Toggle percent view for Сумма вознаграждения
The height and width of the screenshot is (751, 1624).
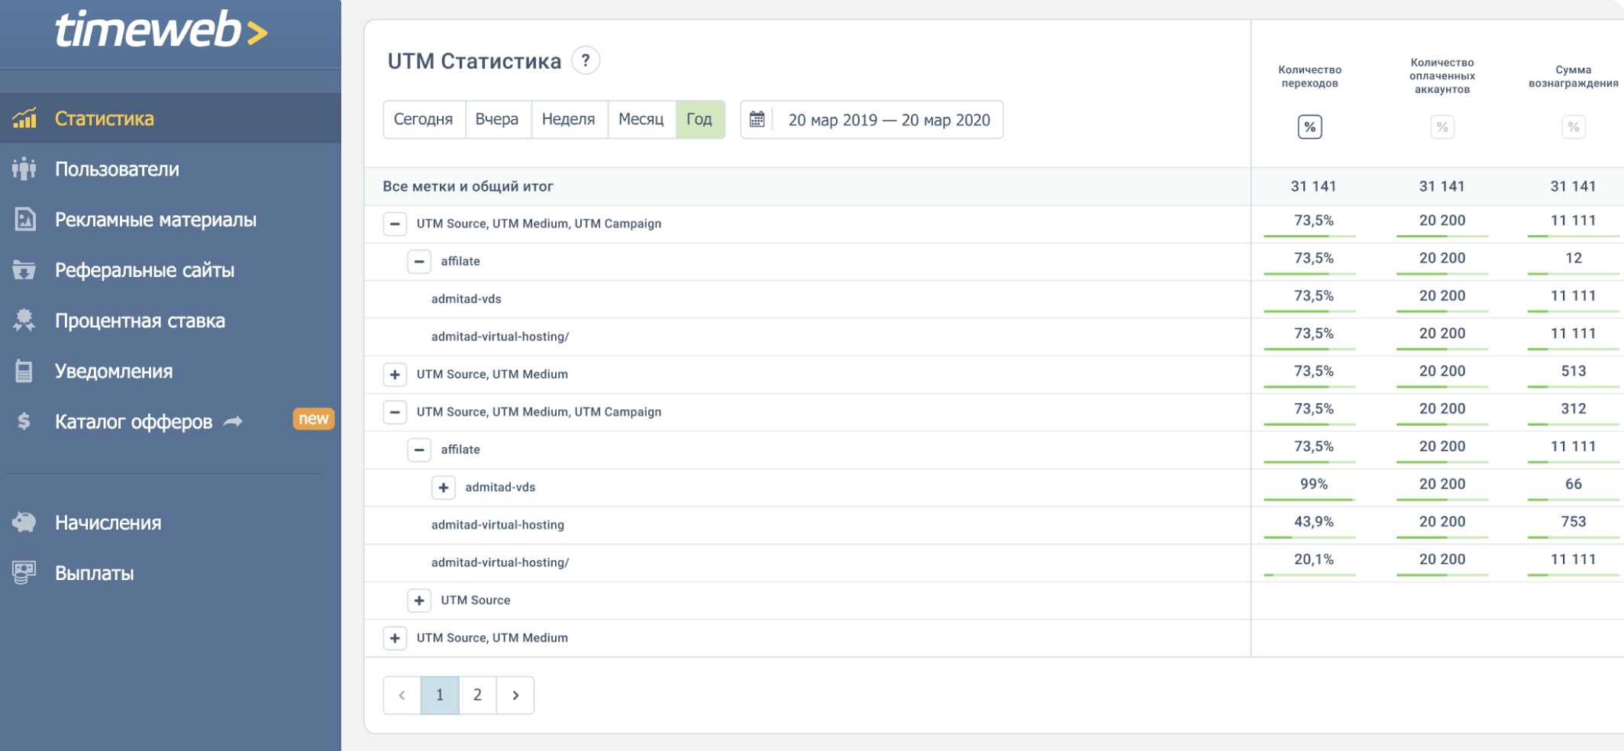click(1573, 127)
